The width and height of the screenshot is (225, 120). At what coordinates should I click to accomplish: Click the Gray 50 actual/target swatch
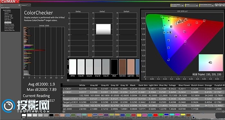coord(98,67)
